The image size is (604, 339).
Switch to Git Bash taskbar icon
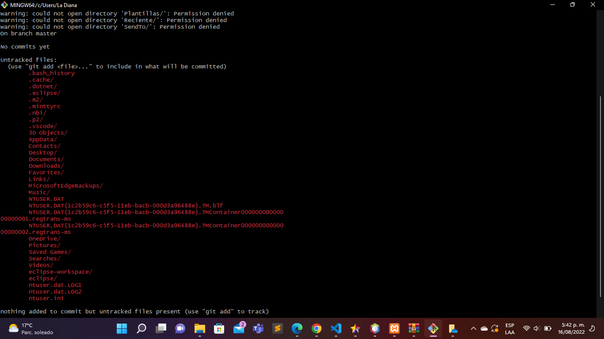tap(433, 328)
